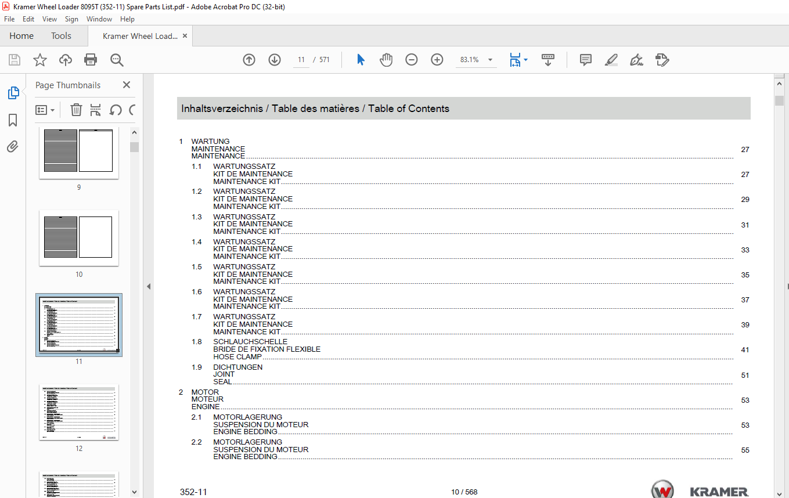Rotate pages counterclockwise icon
This screenshot has height=498, width=789.
(x=116, y=110)
